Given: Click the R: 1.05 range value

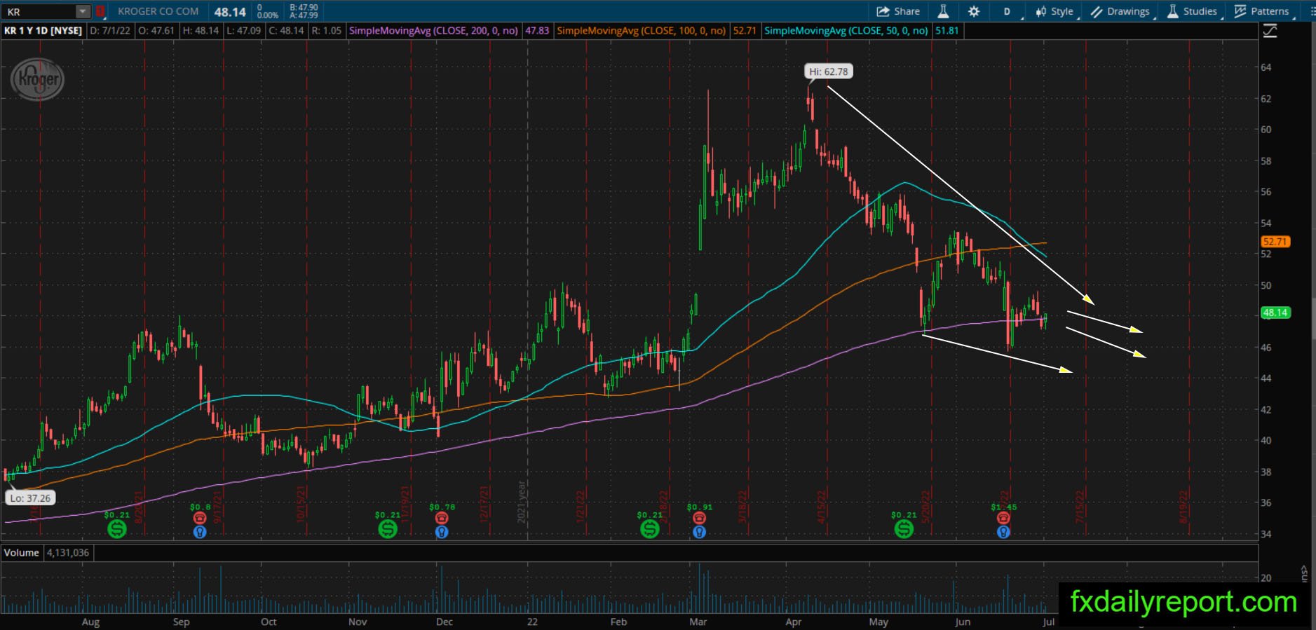Looking at the screenshot, I should point(327,31).
